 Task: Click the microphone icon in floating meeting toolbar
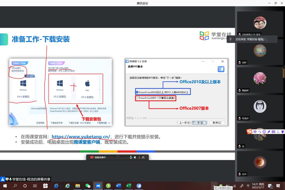click(x=131, y=157)
